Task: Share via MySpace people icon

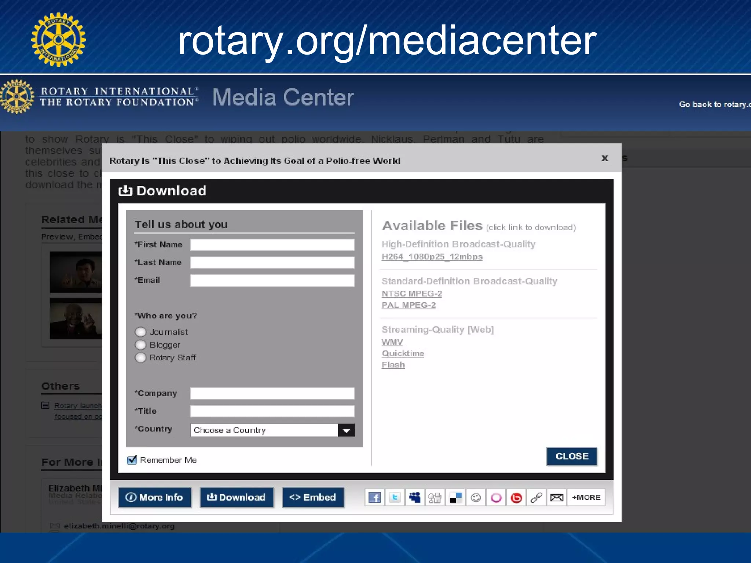Action: click(415, 497)
